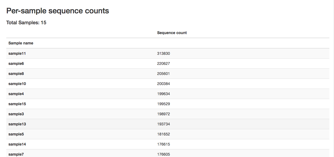Viewport: 334px width, 157px height.
Task: Select the sample5 row label
Action: tap(16, 134)
